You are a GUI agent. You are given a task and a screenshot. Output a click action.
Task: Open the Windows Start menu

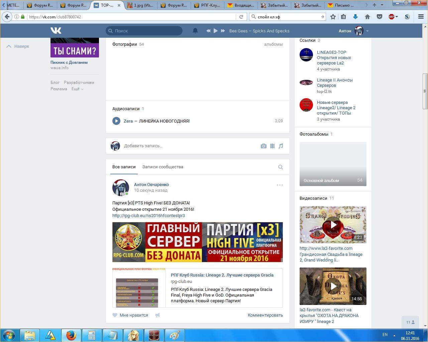[9, 335]
